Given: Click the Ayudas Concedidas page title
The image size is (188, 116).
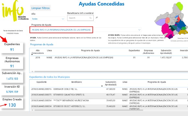Looking at the screenshot, I should click(x=101, y=4).
